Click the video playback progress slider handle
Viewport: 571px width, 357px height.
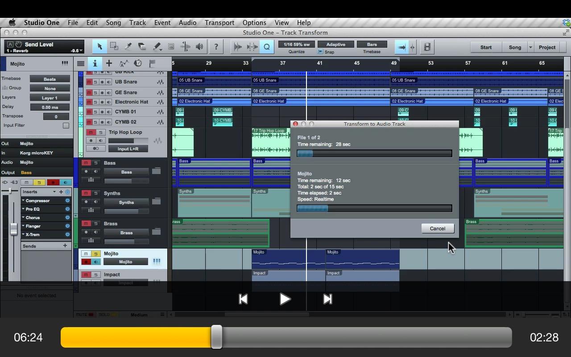(216, 337)
